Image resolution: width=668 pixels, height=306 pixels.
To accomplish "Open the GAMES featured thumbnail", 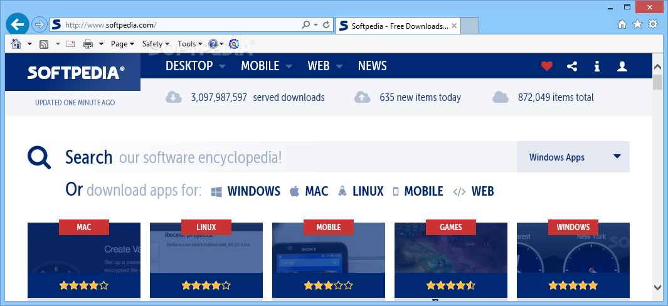I will (x=451, y=259).
